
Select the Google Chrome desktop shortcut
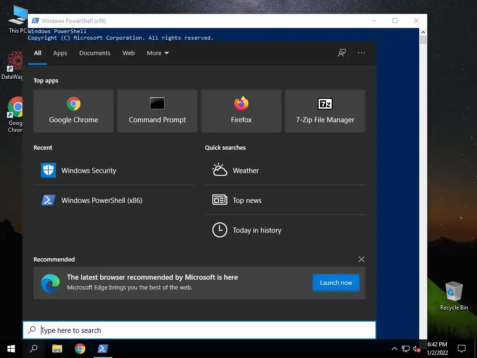(14, 115)
